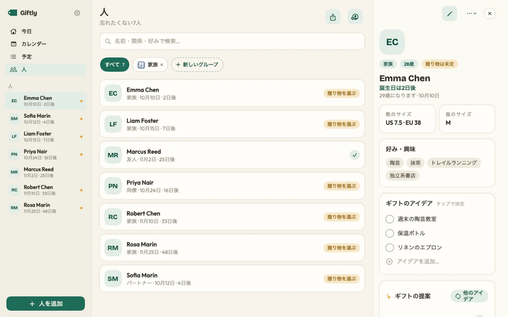
Task: Open Rosa Marín in the sidebar list
Action: coord(46,208)
